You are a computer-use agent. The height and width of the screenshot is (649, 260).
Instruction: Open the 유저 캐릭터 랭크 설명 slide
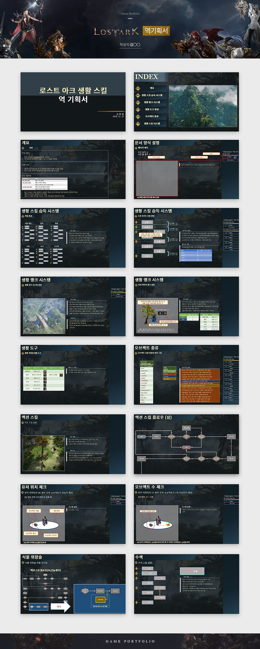(186, 306)
